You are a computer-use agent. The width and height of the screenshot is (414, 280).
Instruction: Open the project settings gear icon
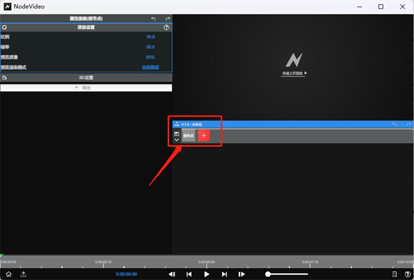coord(5,27)
